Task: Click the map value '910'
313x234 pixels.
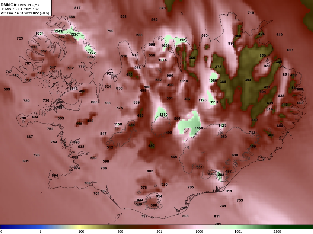Action: 204,36
